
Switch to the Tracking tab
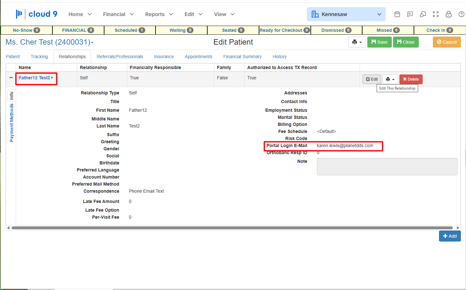pyautogui.click(x=39, y=57)
